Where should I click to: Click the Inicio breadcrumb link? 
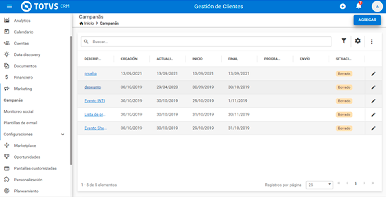89,23
